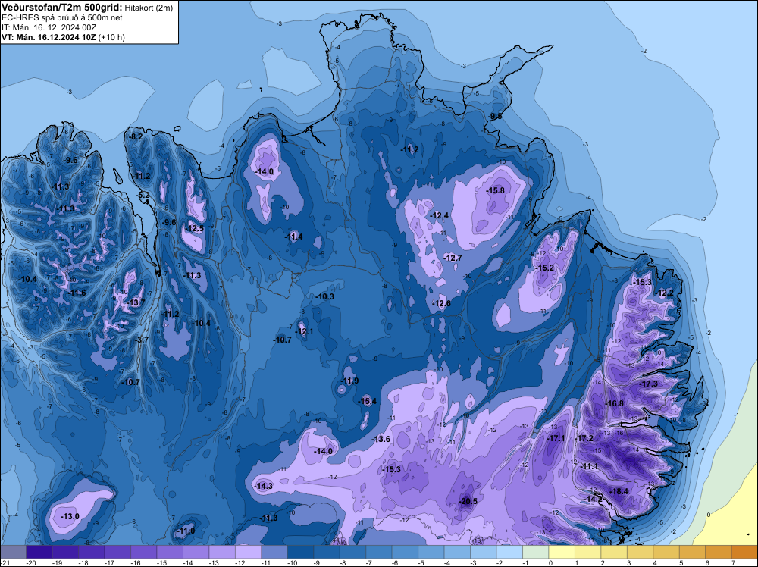Click the '-3.7' temperature label
Screen dimensions: 758x567
tap(143, 340)
